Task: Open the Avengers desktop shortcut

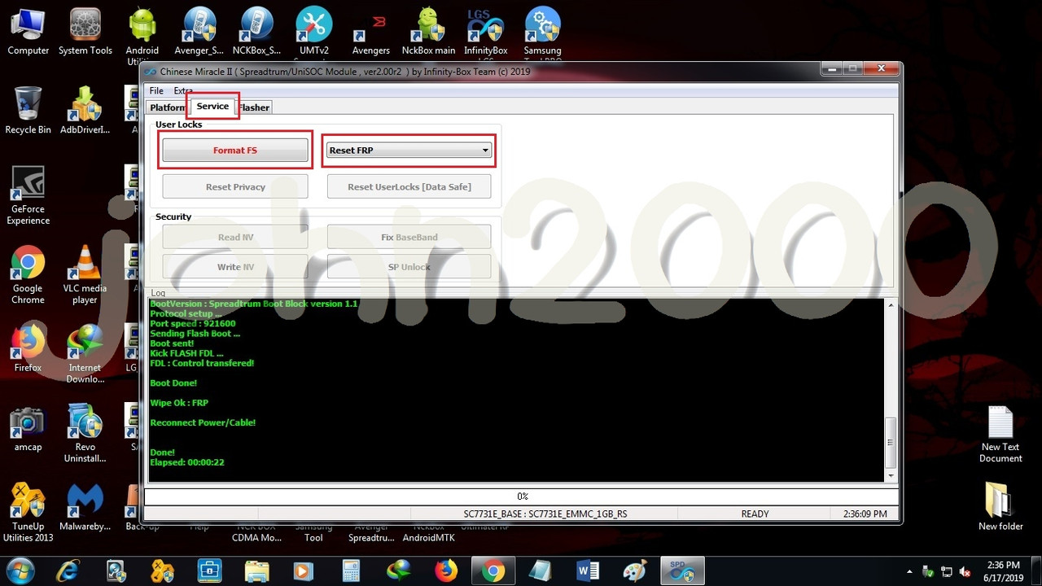Action: [x=370, y=31]
